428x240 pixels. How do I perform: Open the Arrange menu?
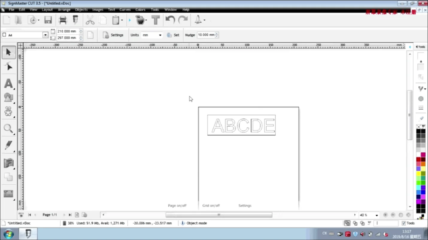point(64,10)
